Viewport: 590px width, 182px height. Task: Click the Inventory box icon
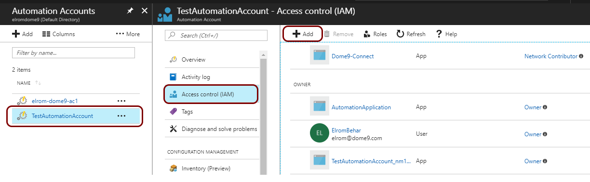[174, 169]
